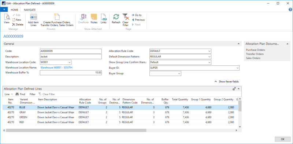Click the Warehouse Buffer % field

[71, 73]
